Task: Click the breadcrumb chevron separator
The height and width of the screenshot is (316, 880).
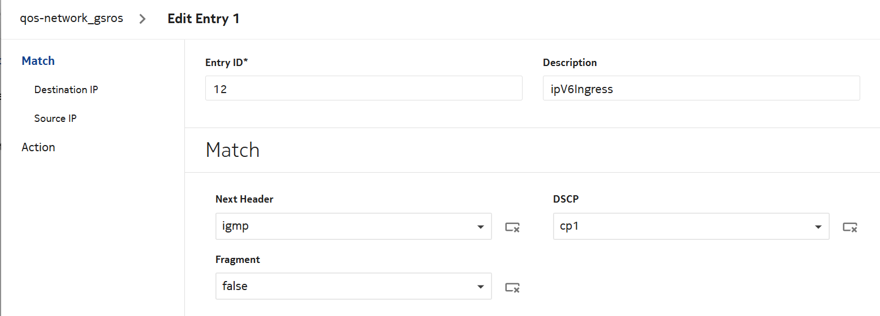Action: coord(143,19)
